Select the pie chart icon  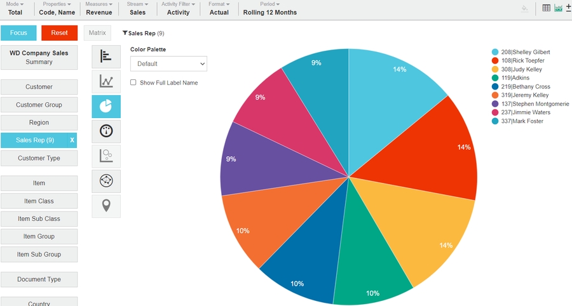pyautogui.click(x=106, y=106)
